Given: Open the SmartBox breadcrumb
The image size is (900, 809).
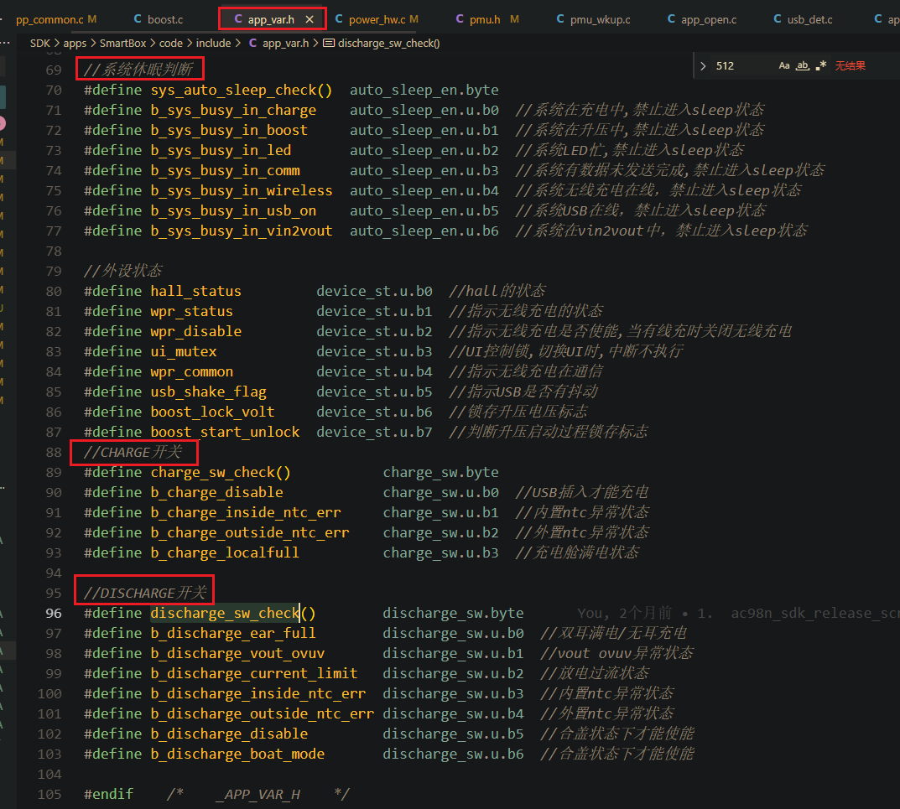Looking at the screenshot, I should (x=122, y=43).
